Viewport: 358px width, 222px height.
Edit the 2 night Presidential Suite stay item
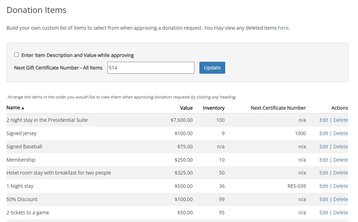pyautogui.click(x=323, y=120)
